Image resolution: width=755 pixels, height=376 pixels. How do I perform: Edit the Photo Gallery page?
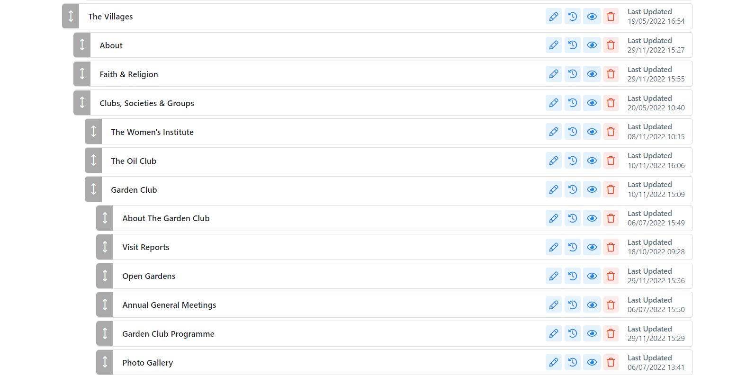(x=553, y=363)
